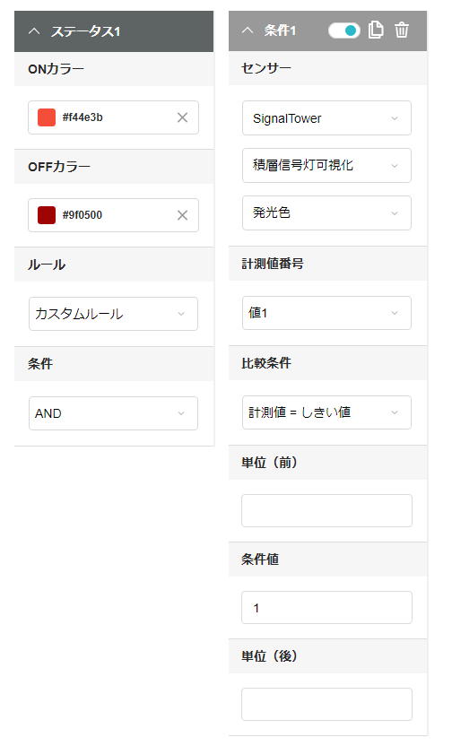Screen dimensions: 452x746
Task: Click the #f44e3b color text field
Action: (113, 117)
